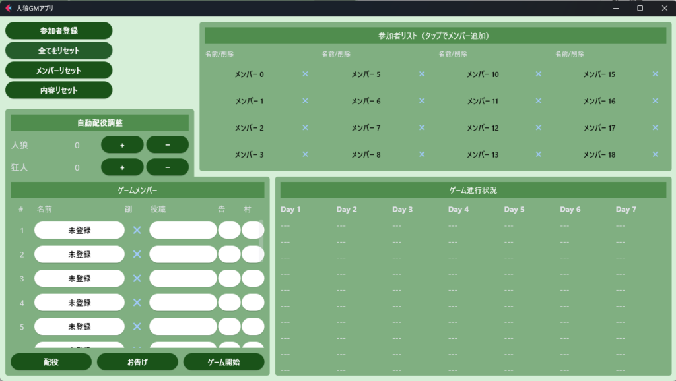
Task: Click the delete X in game member row 1
Action: (x=137, y=230)
